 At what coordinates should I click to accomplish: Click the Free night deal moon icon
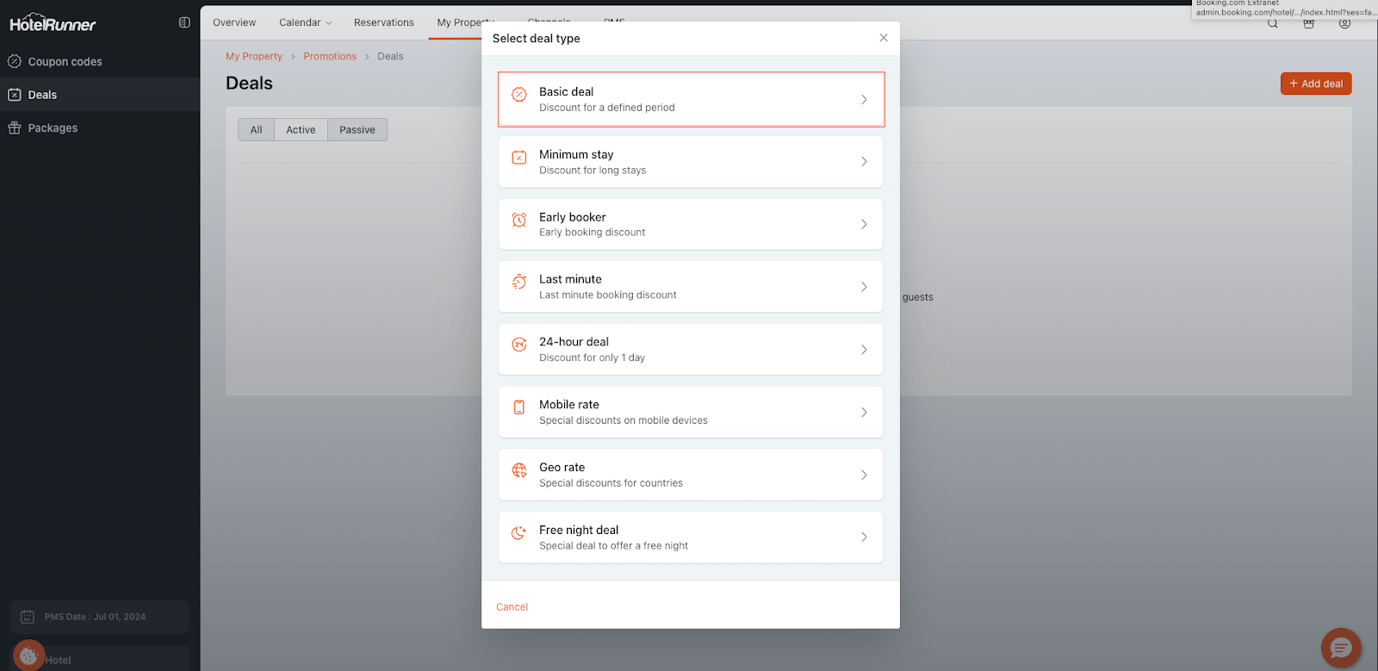click(x=519, y=533)
